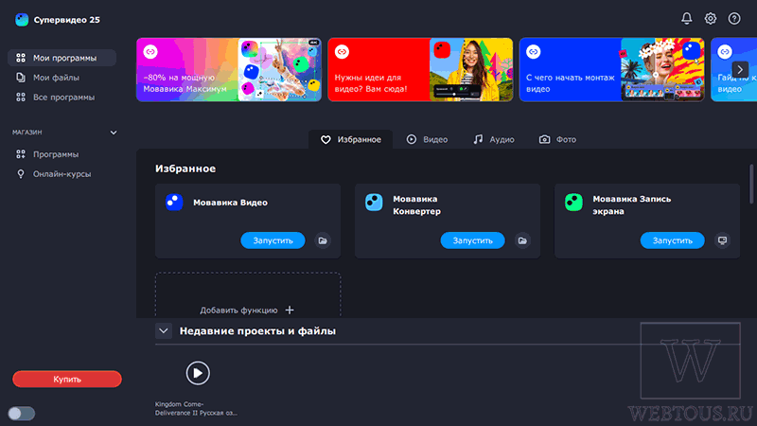Click link icon on the red ideas banner
Viewport: 757px width, 426px height.
(x=342, y=52)
